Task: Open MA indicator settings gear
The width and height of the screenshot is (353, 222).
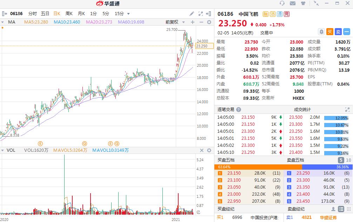Action: point(209,22)
